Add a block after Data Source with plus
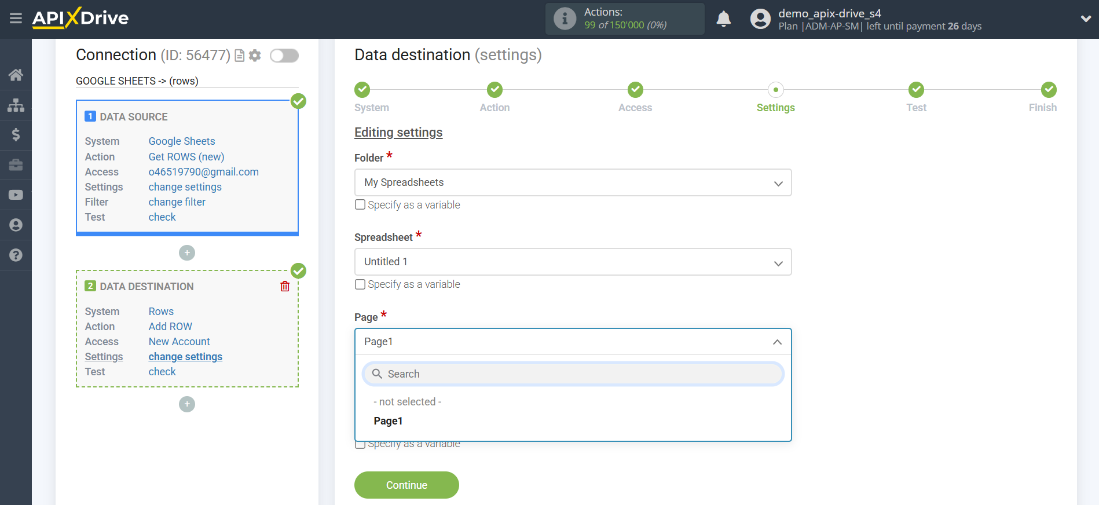This screenshot has height=505, width=1099. (x=187, y=253)
